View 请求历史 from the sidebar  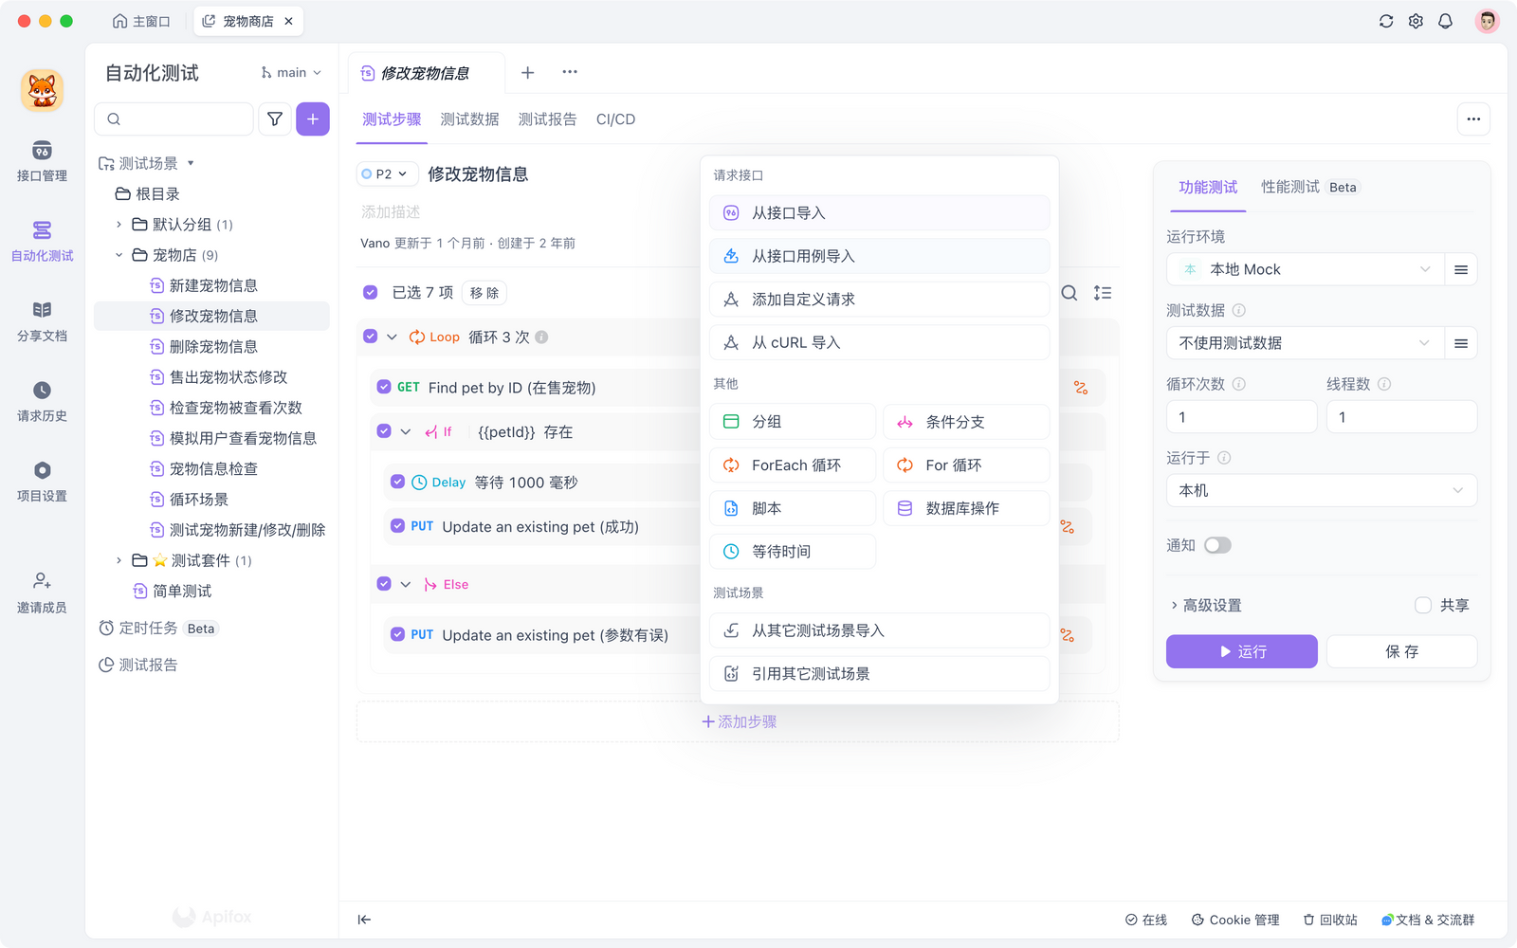pos(41,400)
